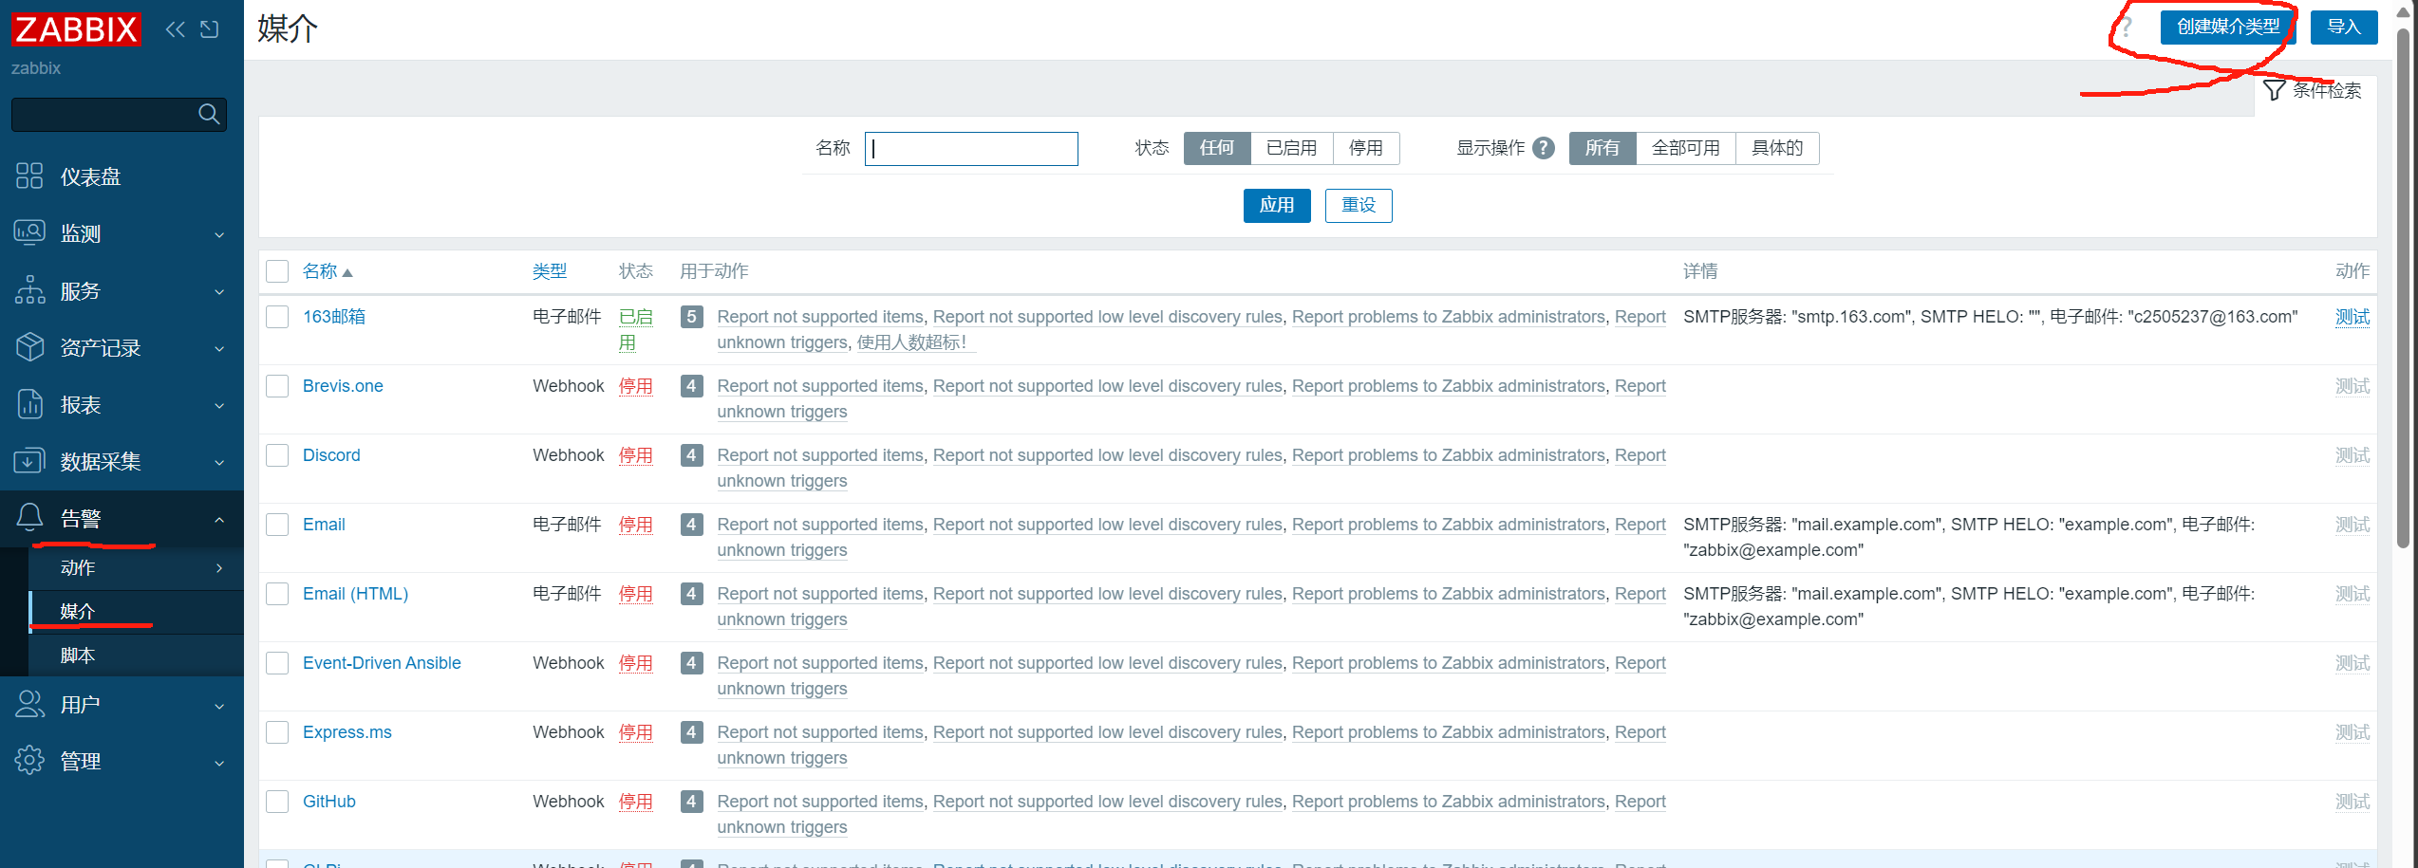Click the 应用 button
2418x868 pixels.
tap(1277, 205)
